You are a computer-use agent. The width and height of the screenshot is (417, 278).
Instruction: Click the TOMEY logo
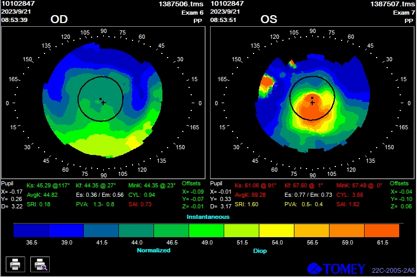(336, 269)
